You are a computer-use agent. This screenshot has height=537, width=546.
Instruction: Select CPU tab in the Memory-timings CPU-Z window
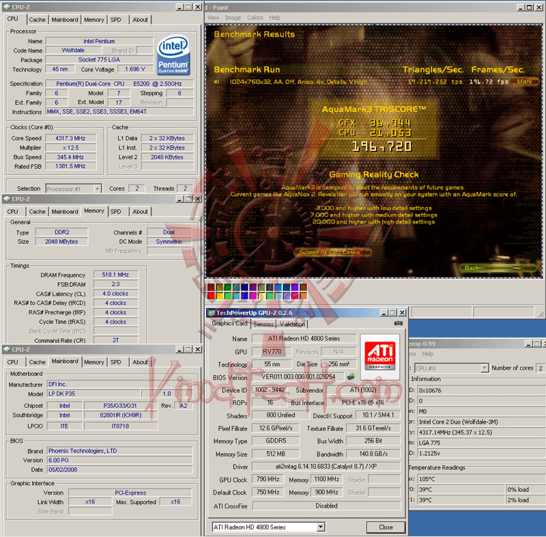point(12,212)
